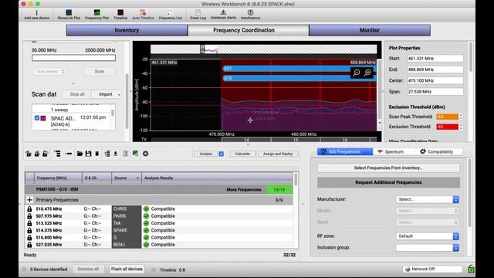This screenshot has height=278, width=494.
Task: Click the Network Off status button
Action: 432,269
